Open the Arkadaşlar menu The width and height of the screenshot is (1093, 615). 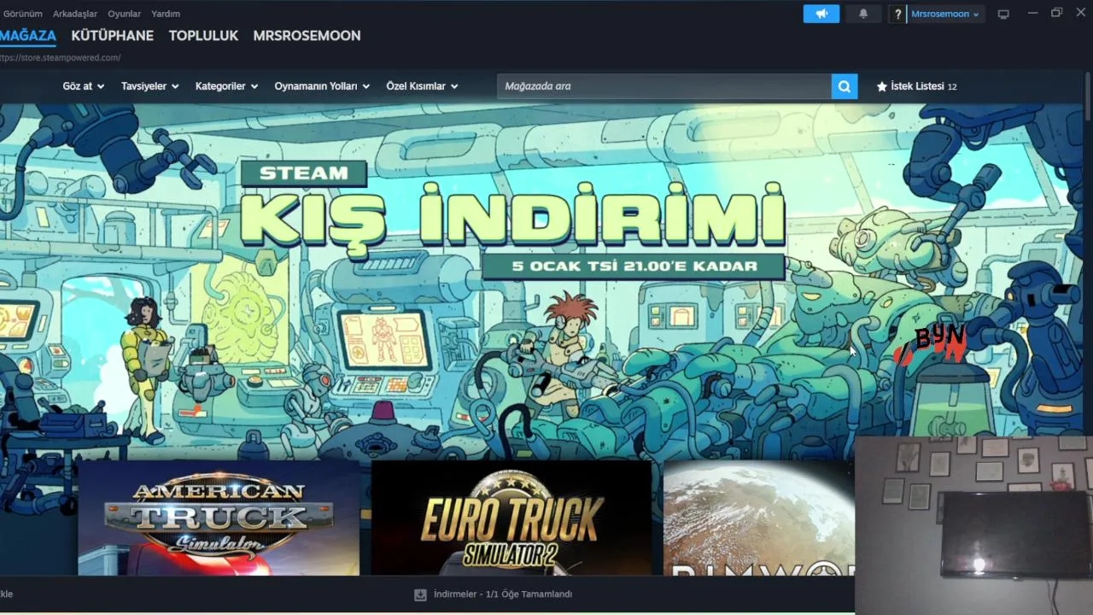pos(75,14)
